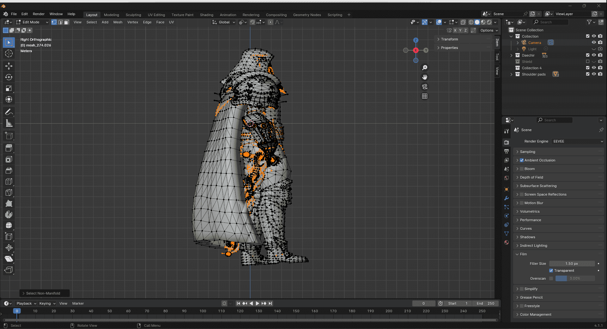This screenshot has height=329, width=607.
Task: Collapse the Film panel
Action: (x=559, y=254)
